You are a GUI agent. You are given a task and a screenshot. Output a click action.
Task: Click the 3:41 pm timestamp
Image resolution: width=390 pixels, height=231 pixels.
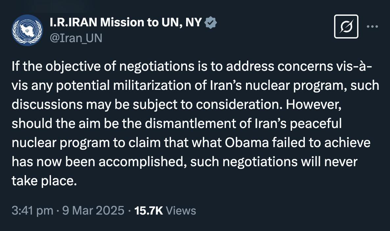coord(32,210)
